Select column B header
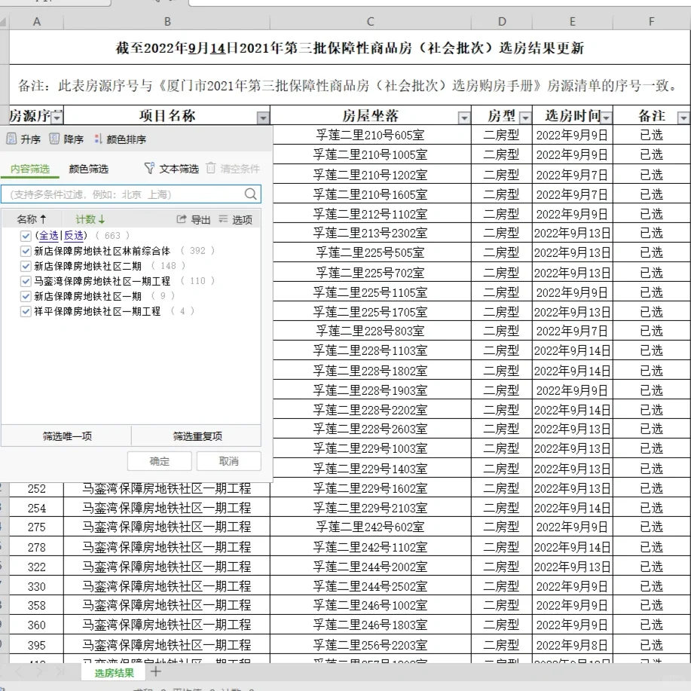 point(167,22)
